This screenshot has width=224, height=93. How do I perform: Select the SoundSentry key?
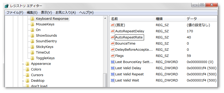point(47,41)
